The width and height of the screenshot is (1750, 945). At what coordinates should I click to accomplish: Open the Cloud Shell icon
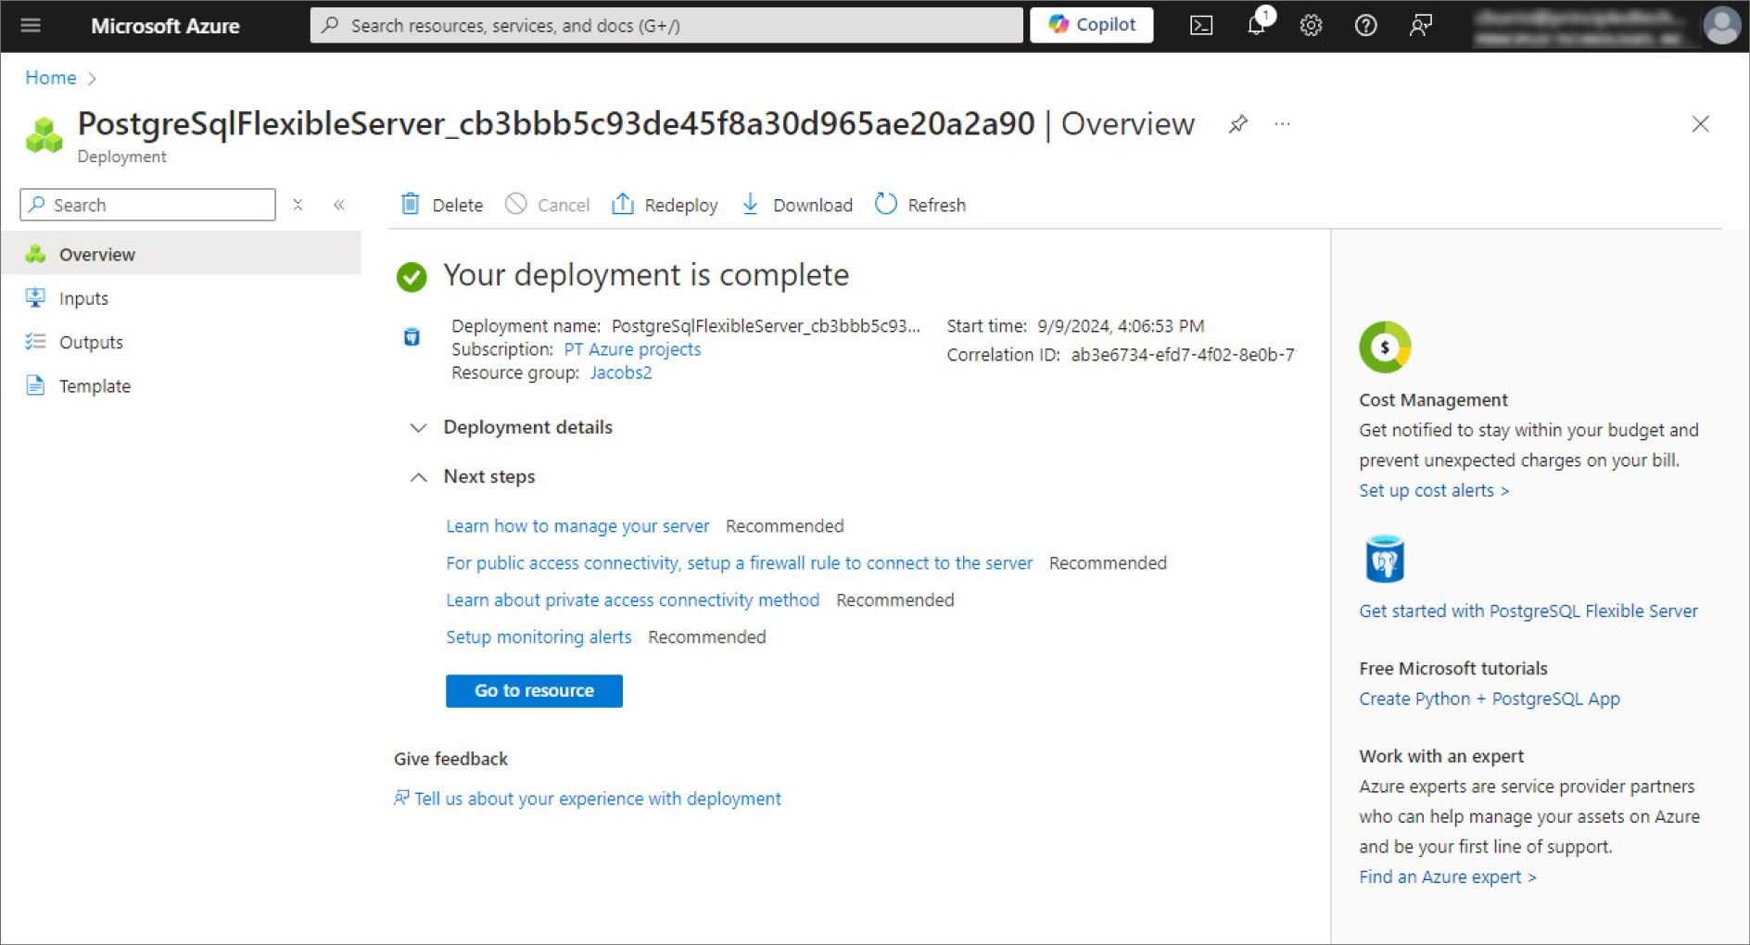click(x=1201, y=26)
